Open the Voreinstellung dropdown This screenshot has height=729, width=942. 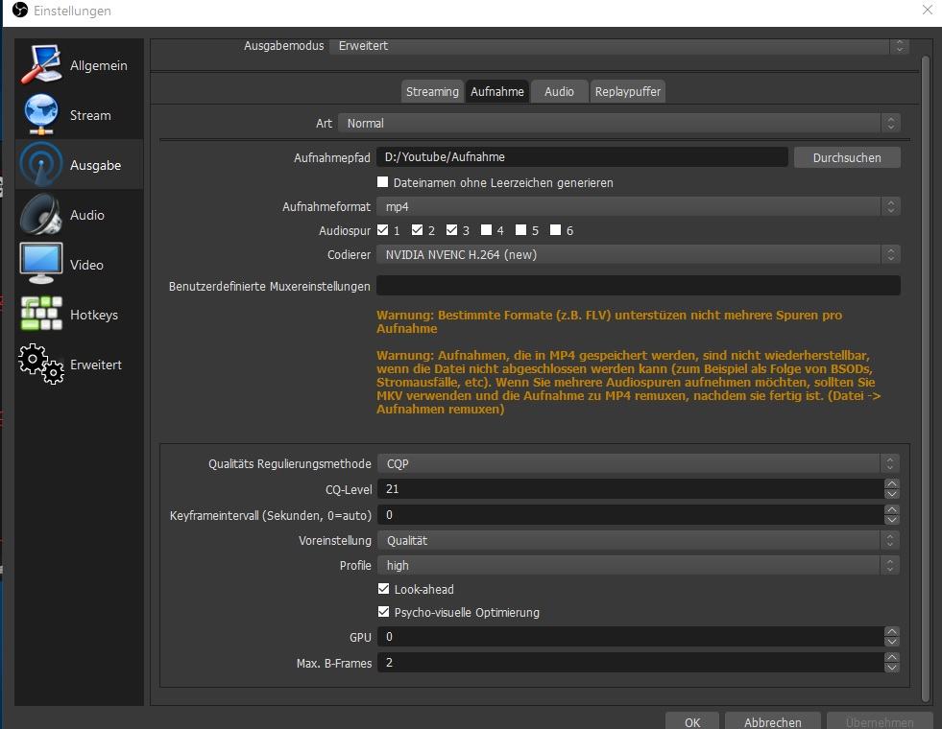pos(638,540)
